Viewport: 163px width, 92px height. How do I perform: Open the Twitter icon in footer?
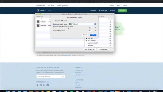(37, 85)
